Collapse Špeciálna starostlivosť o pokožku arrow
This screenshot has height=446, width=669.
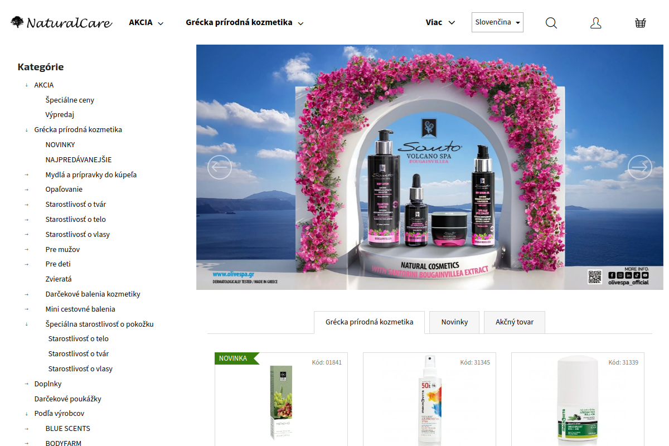click(26, 324)
